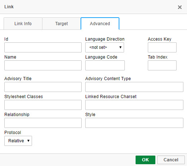This screenshot has height=166, width=187.
Task: Open the Language Direction dropdown
Action: point(105,47)
